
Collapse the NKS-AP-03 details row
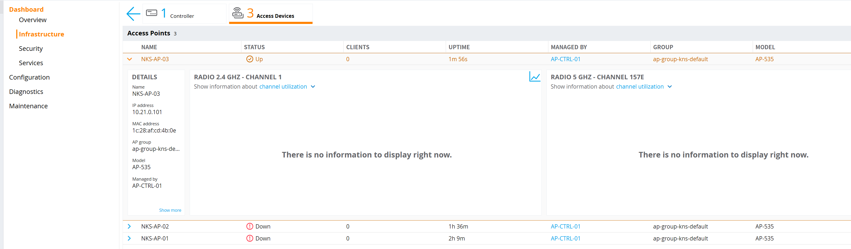pyautogui.click(x=129, y=59)
